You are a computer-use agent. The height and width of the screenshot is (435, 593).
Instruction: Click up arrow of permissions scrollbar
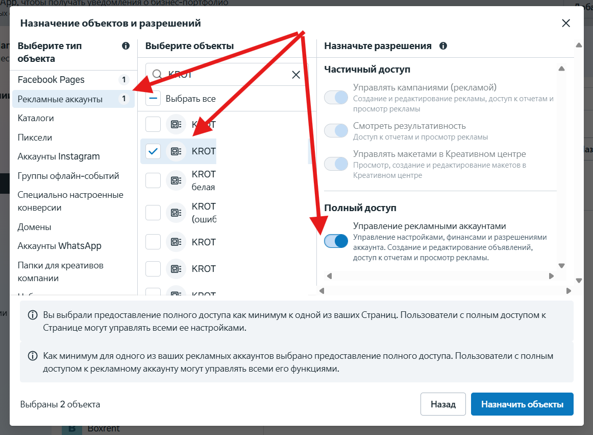click(561, 68)
